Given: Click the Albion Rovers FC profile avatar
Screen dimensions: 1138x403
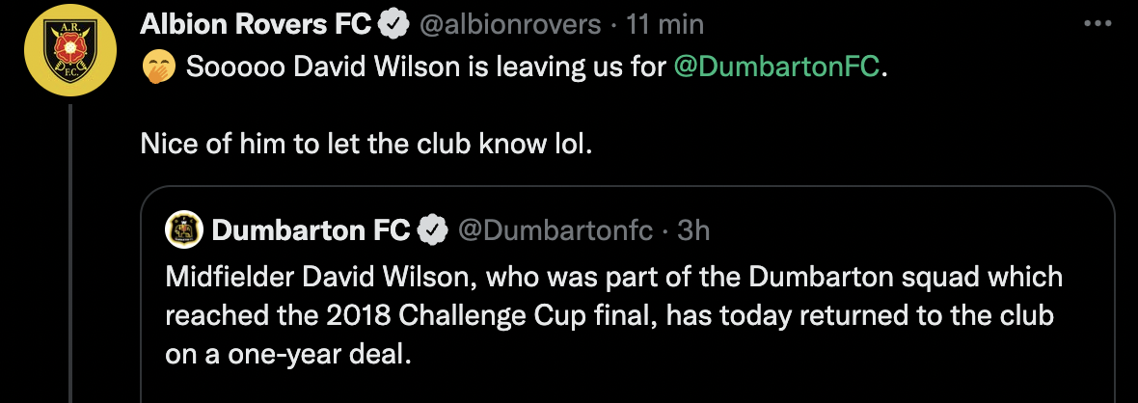Looking at the screenshot, I should click(x=70, y=51).
